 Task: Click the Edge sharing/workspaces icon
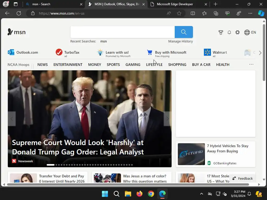point(239,13)
